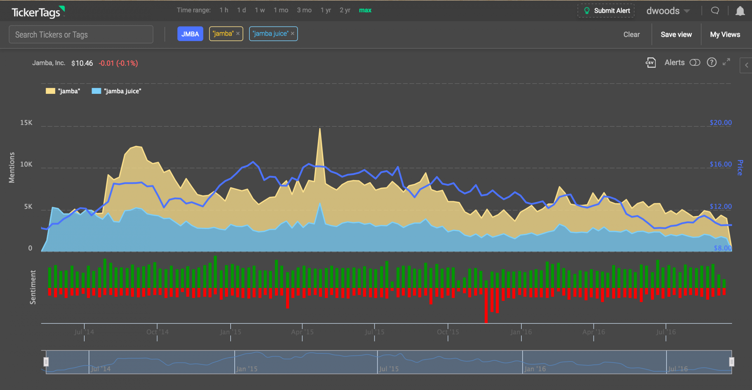Click the yellow "jamba" legend swatch
The height and width of the screenshot is (390, 752).
(50, 91)
